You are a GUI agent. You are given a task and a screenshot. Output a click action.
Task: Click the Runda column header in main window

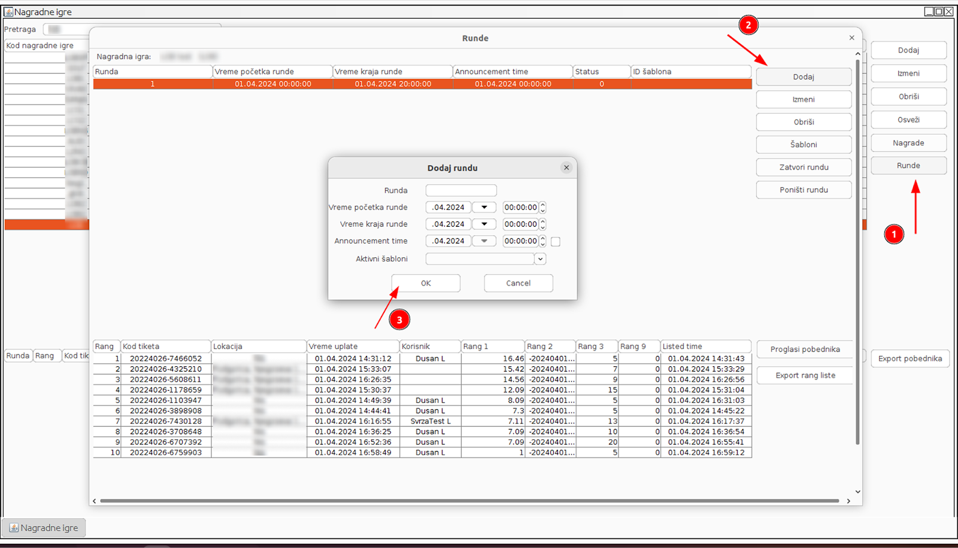18,355
